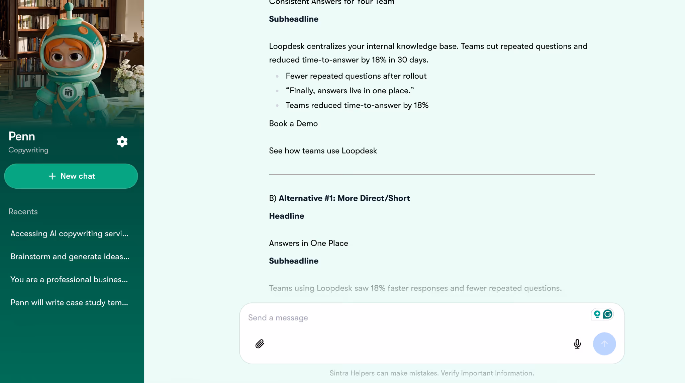The image size is (685, 383).
Task: Click the logo badge on Penn's chest
Action: pos(68,92)
